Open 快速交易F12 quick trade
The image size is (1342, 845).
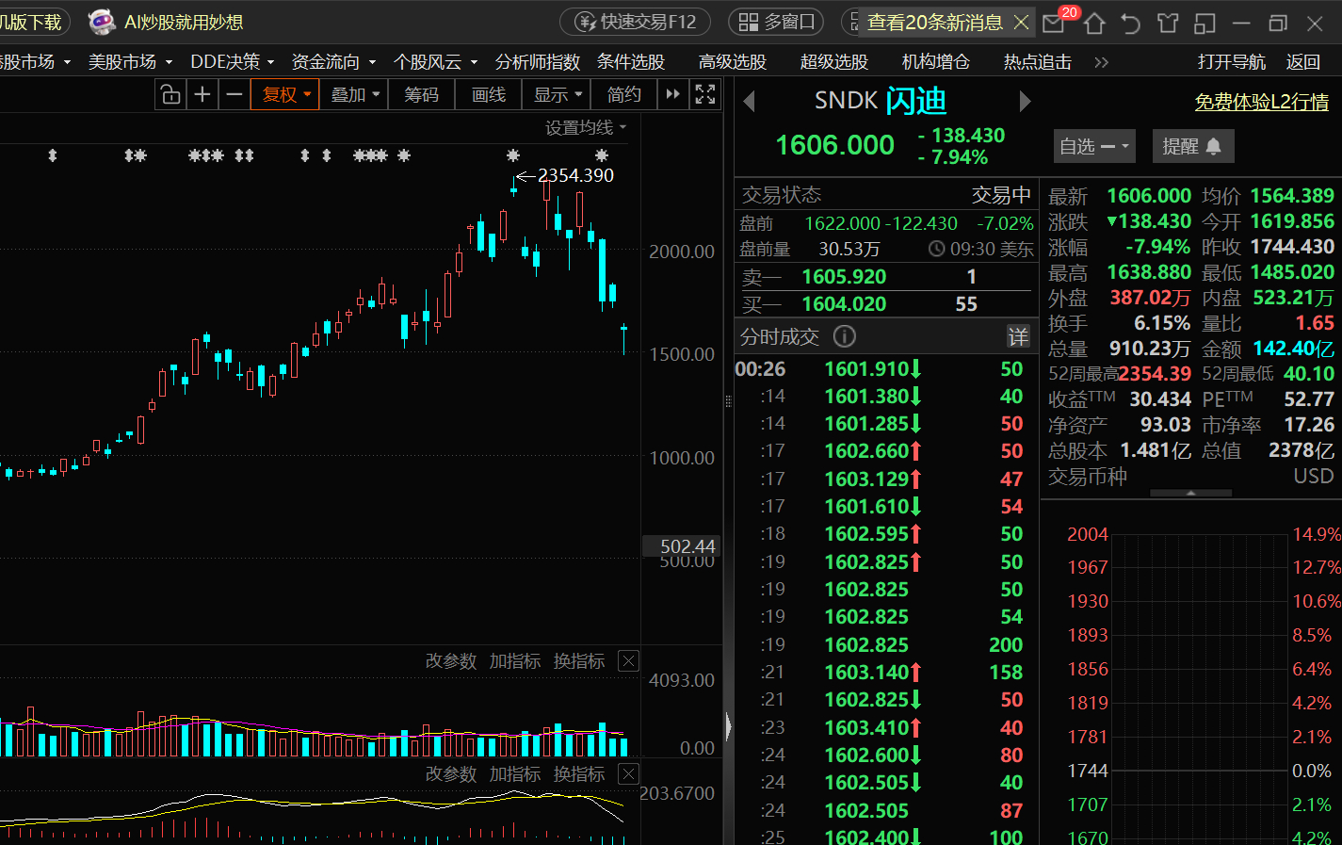(638, 22)
